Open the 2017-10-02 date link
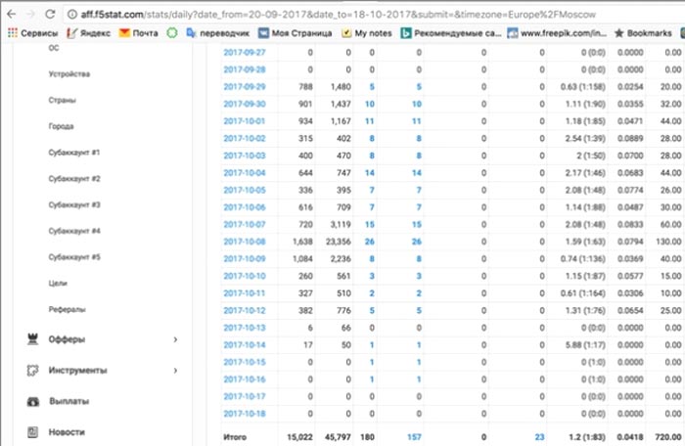685x446 pixels. coord(245,139)
